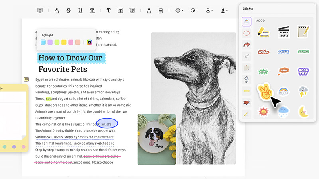Select the Eraser tool
The width and height of the screenshot is (319, 179).
coord(161,11)
